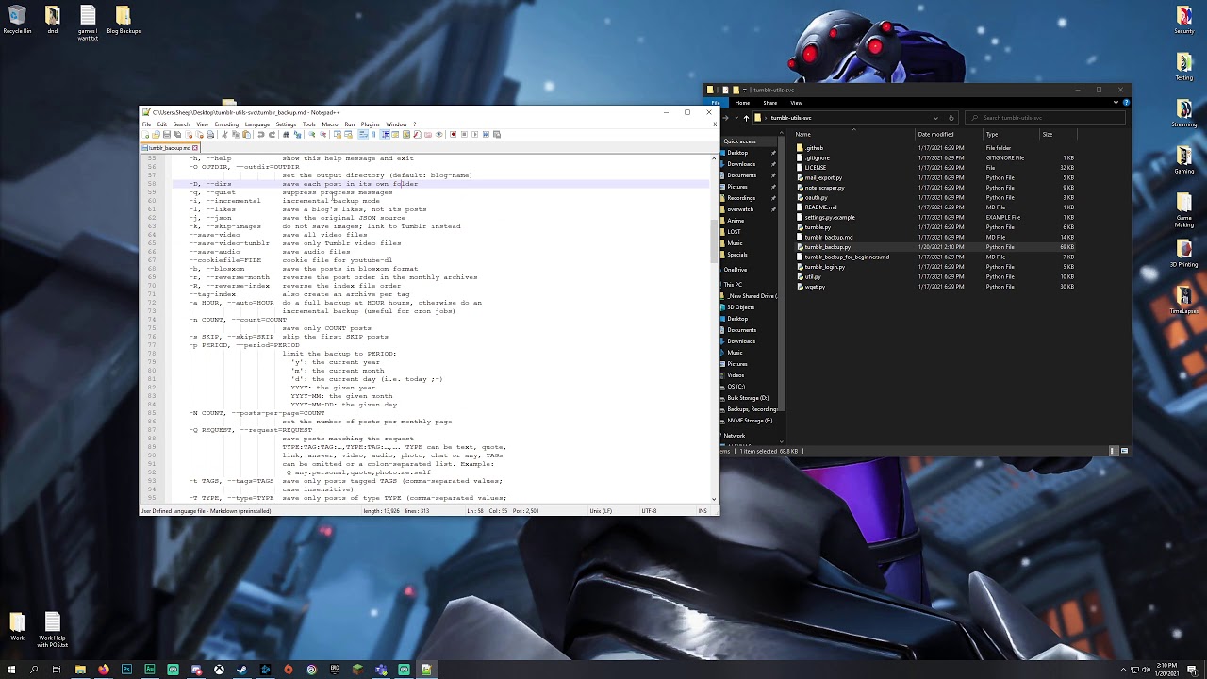Click the Zoom in icon in Notepad++
Viewport: 1207px width, 679px height.
[312, 134]
